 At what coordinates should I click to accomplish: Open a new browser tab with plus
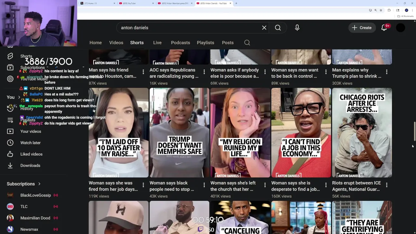236,3
